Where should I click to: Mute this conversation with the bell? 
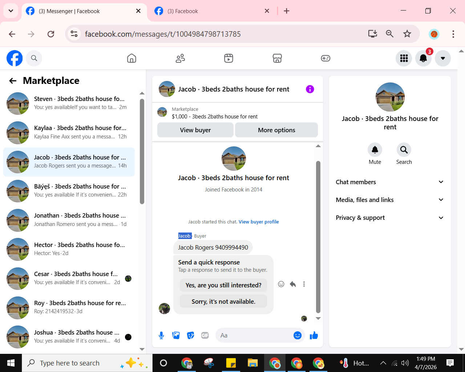coord(375,150)
